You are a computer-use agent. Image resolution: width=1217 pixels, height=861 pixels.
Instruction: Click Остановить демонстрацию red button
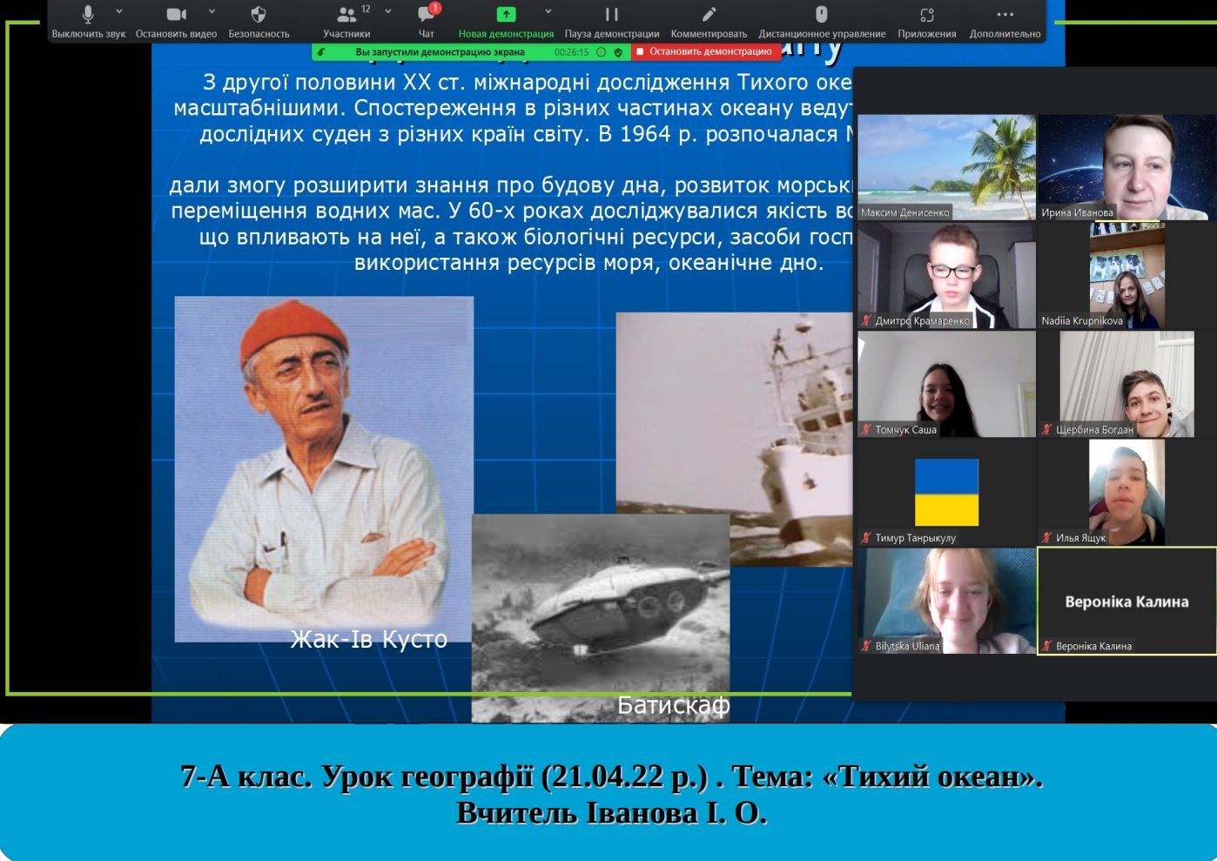(x=704, y=52)
